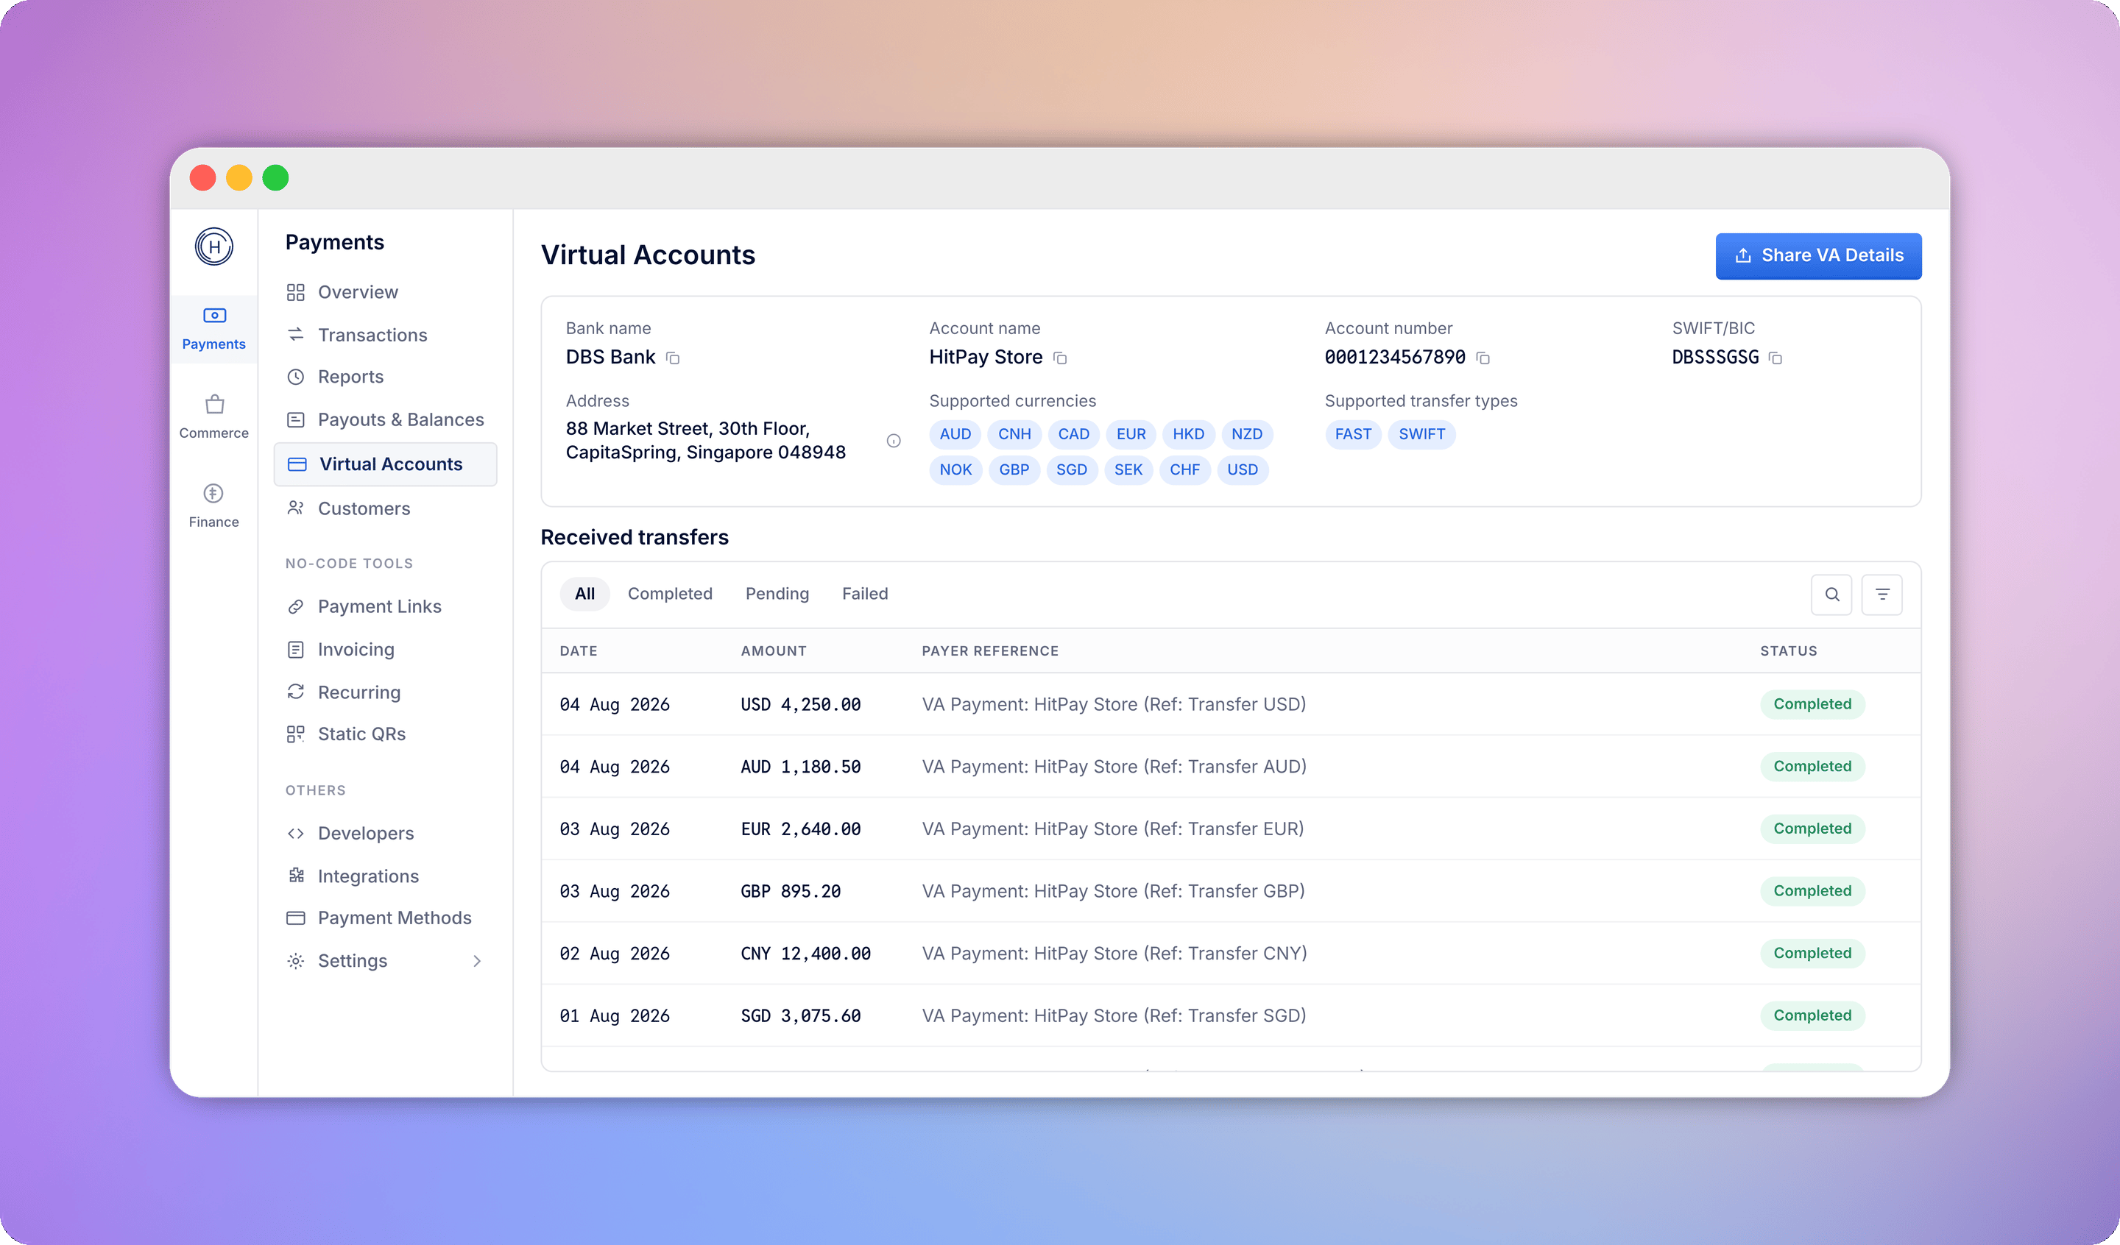Click the Overview grid icon
2120x1245 pixels.
click(295, 293)
